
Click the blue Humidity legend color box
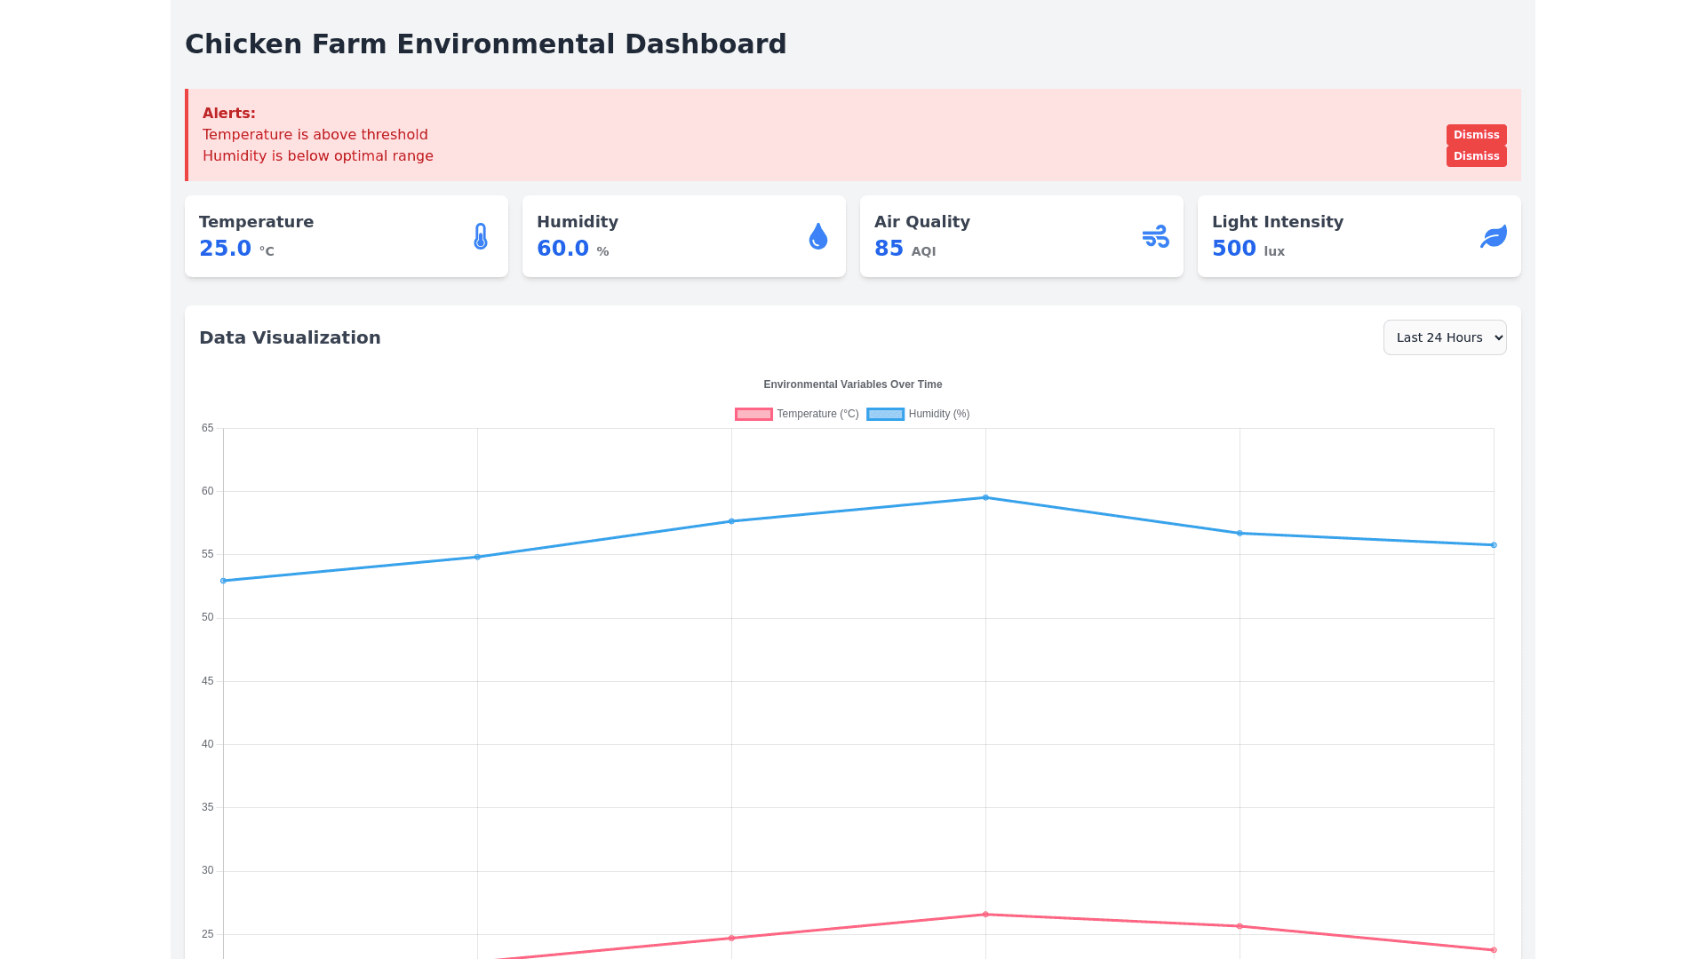(x=885, y=414)
